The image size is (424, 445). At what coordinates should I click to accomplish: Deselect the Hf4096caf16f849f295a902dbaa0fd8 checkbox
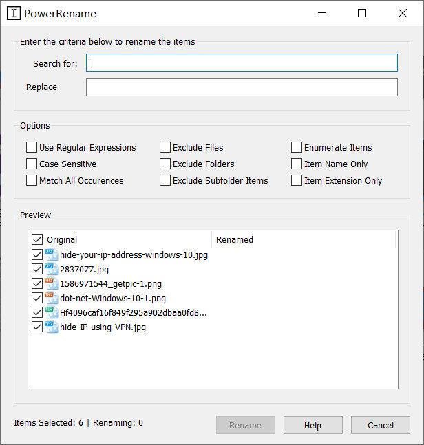tap(37, 312)
